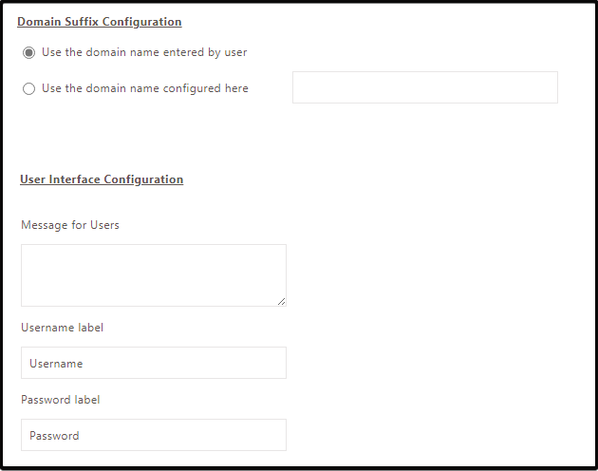Screen dimensions: 598x471
Task: Click the 'Password' text inside its field
Action: click(x=54, y=436)
